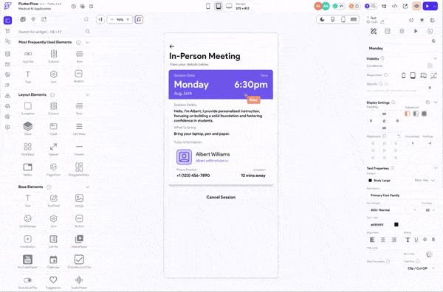Viewport: 443px width, 292px height.
Task: Select the YouTubePlayer widget icon
Action: (27, 260)
